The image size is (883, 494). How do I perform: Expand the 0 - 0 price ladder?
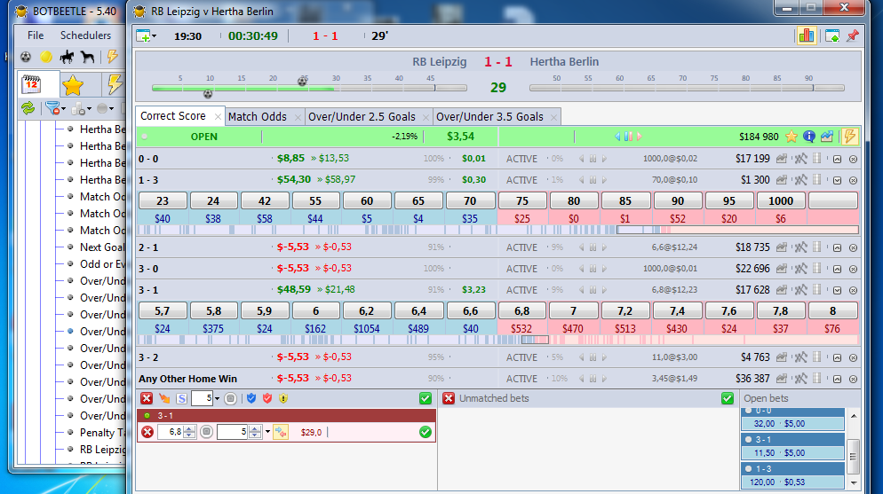837,159
